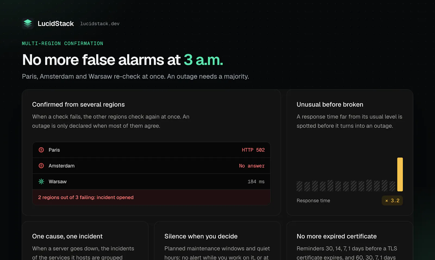Click the LucidStack brand name
The height and width of the screenshot is (260, 435).
pyautogui.click(x=56, y=24)
